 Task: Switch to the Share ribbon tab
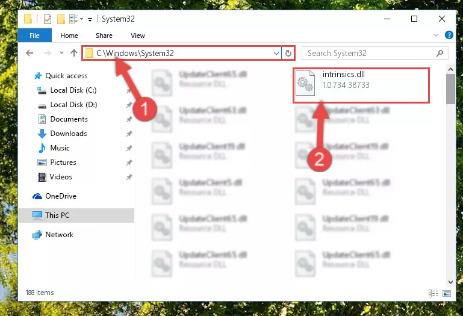pyautogui.click(x=104, y=36)
